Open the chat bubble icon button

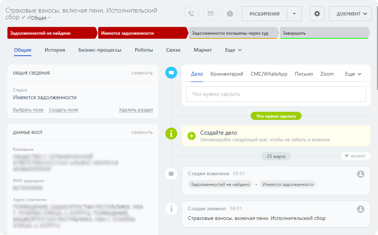tap(230, 14)
